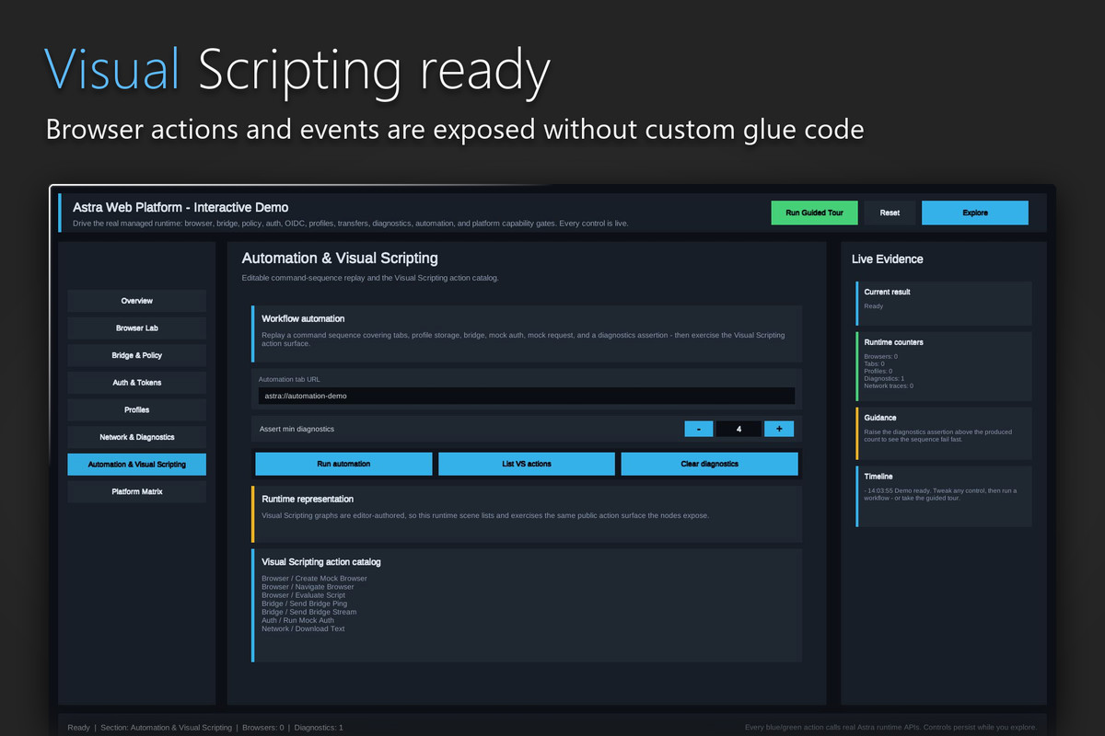The image size is (1105, 736).
Task: Select the Profiles section
Action: point(137,409)
